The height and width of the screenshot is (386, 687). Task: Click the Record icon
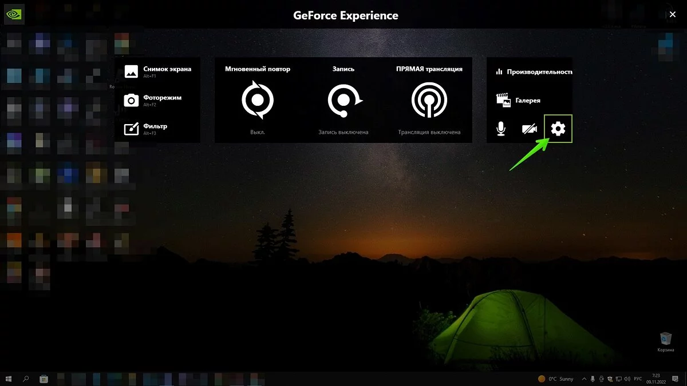[x=343, y=101]
